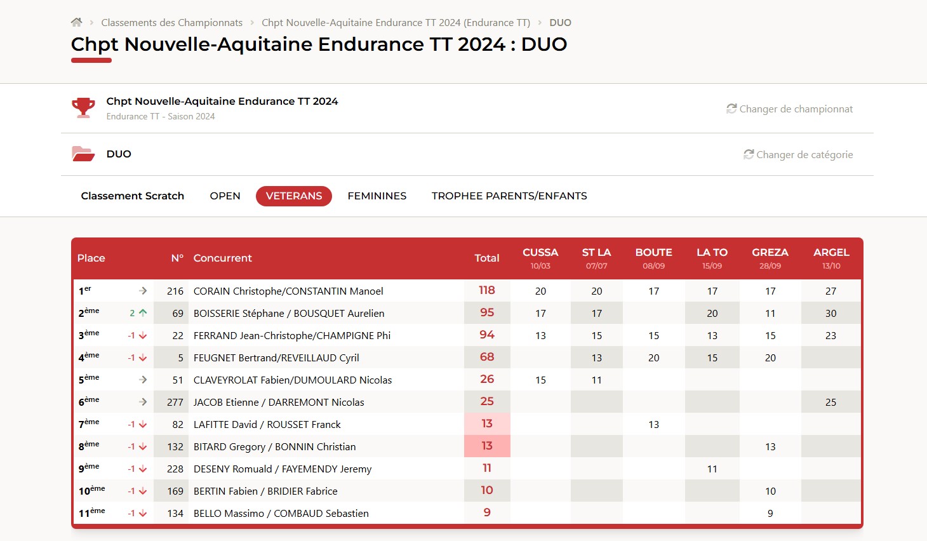The width and height of the screenshot is (927, 541).
Task: Click the red down arrow for FERRAND
Action: click(x=143, y=335)
